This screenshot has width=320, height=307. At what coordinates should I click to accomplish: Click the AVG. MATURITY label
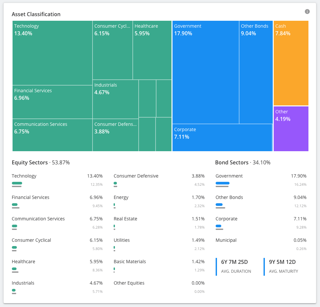pos(283,271)
